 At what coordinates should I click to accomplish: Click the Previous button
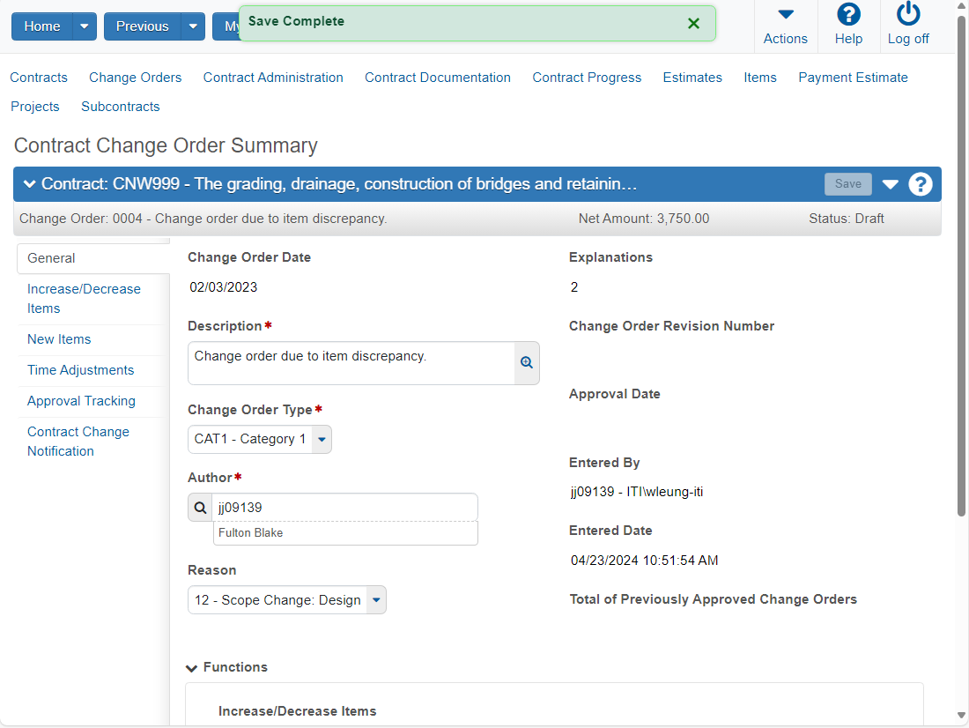click(x=142, y=26)
